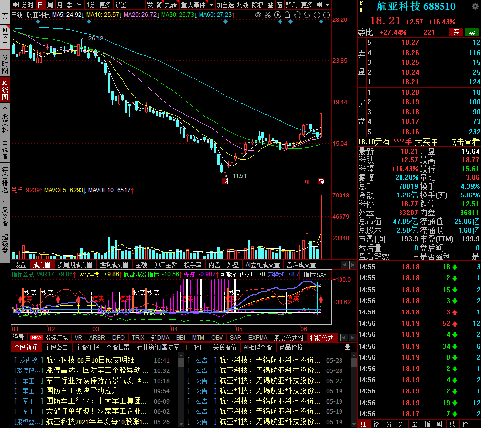Click the announcements list scrollbar up arrow
Screen dimensions: 481x428
pyautogui.click(x=353, y=356)
